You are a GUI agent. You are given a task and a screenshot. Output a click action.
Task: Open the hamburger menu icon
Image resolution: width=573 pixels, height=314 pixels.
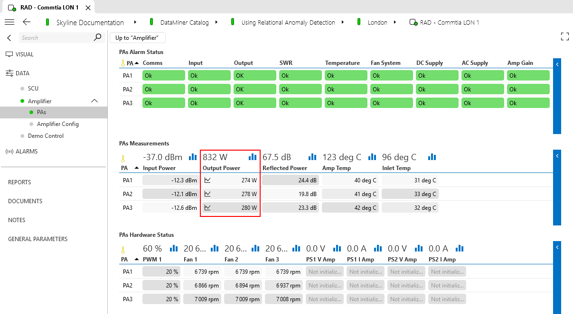point(9,22)
